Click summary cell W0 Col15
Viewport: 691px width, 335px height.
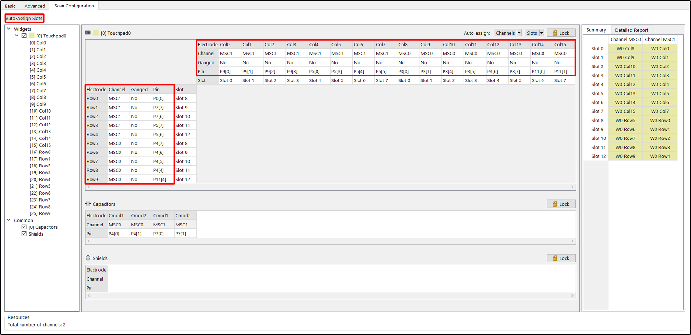click(626, 111)
